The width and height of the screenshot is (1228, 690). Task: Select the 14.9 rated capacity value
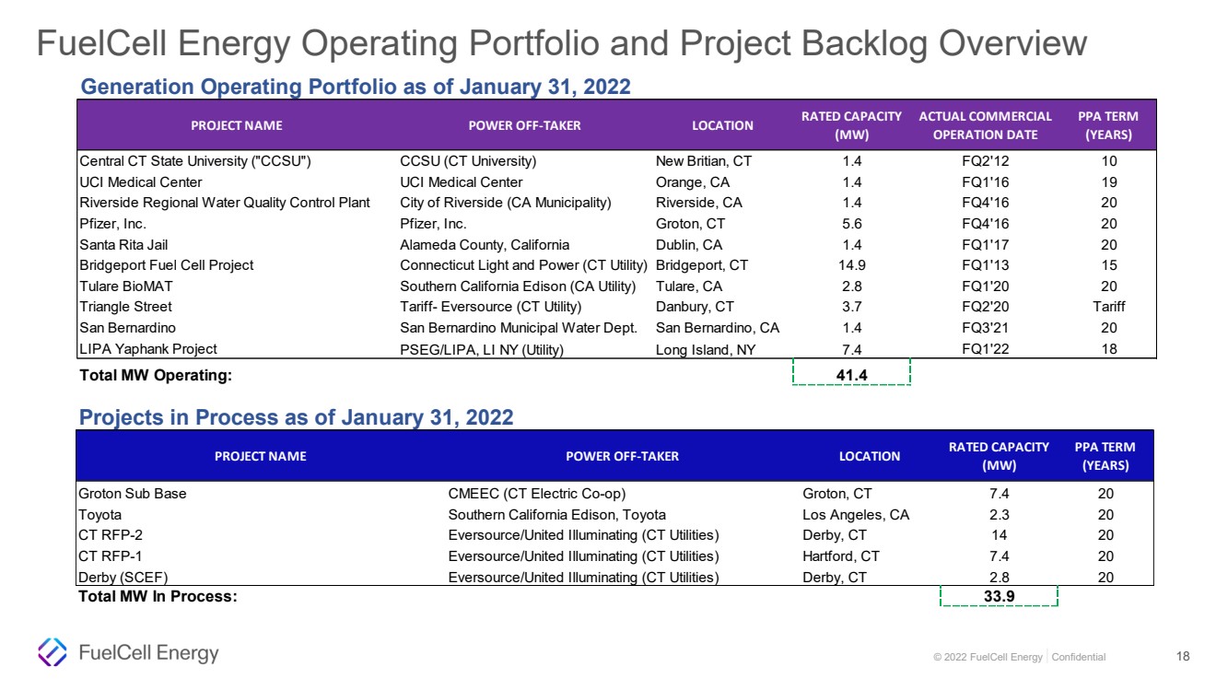(852, 265)
